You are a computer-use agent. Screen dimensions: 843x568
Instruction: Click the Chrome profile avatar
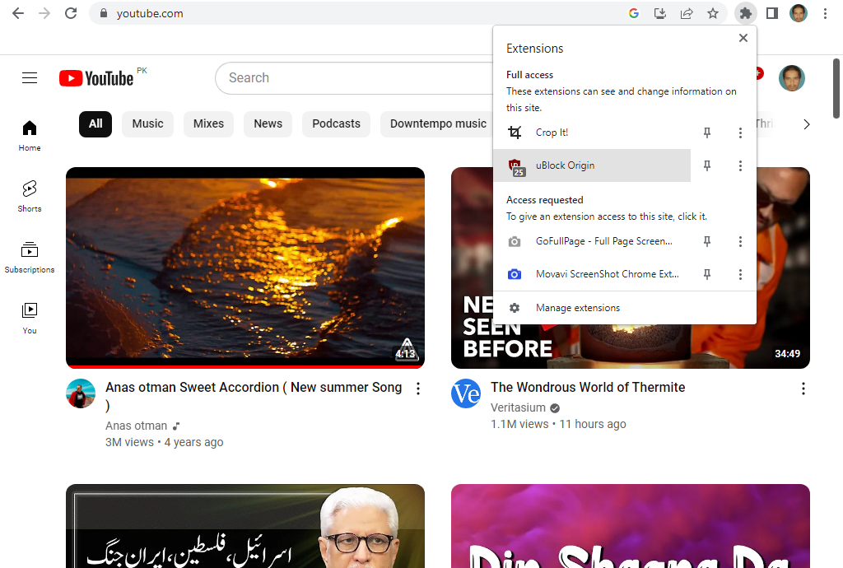pos(799,13)
